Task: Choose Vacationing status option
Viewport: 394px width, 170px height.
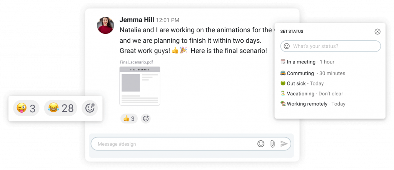Action: pos(311,94)
